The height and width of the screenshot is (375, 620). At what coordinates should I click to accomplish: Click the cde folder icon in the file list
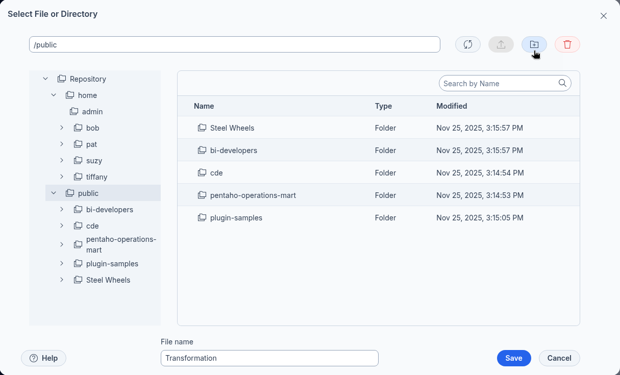point(202,173)
